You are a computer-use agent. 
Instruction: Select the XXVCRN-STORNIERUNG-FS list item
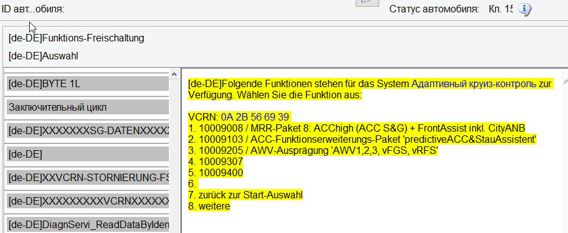click(x=88, y=177)
